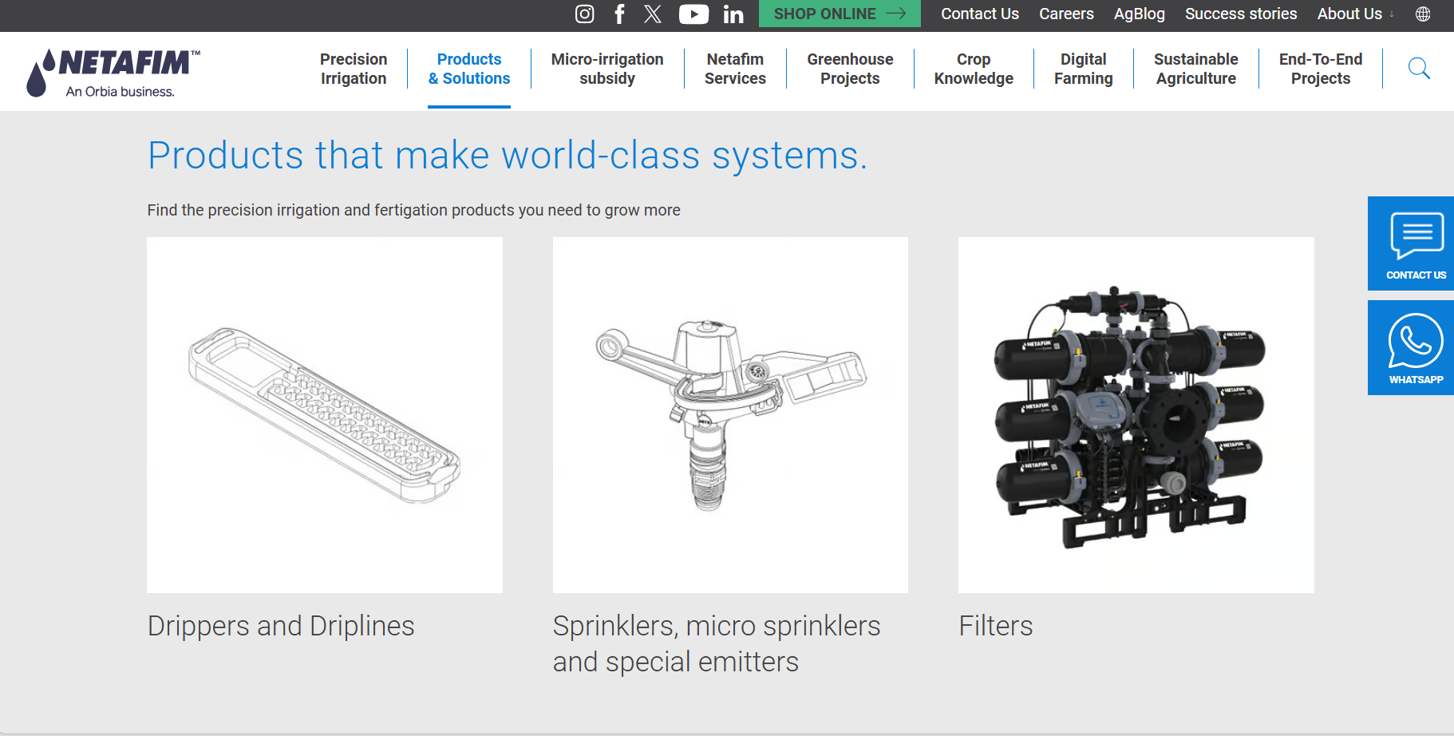Open the WhatsApp side widget
This screenshot has height=736, width=1454.
(x=1411, y=348)
